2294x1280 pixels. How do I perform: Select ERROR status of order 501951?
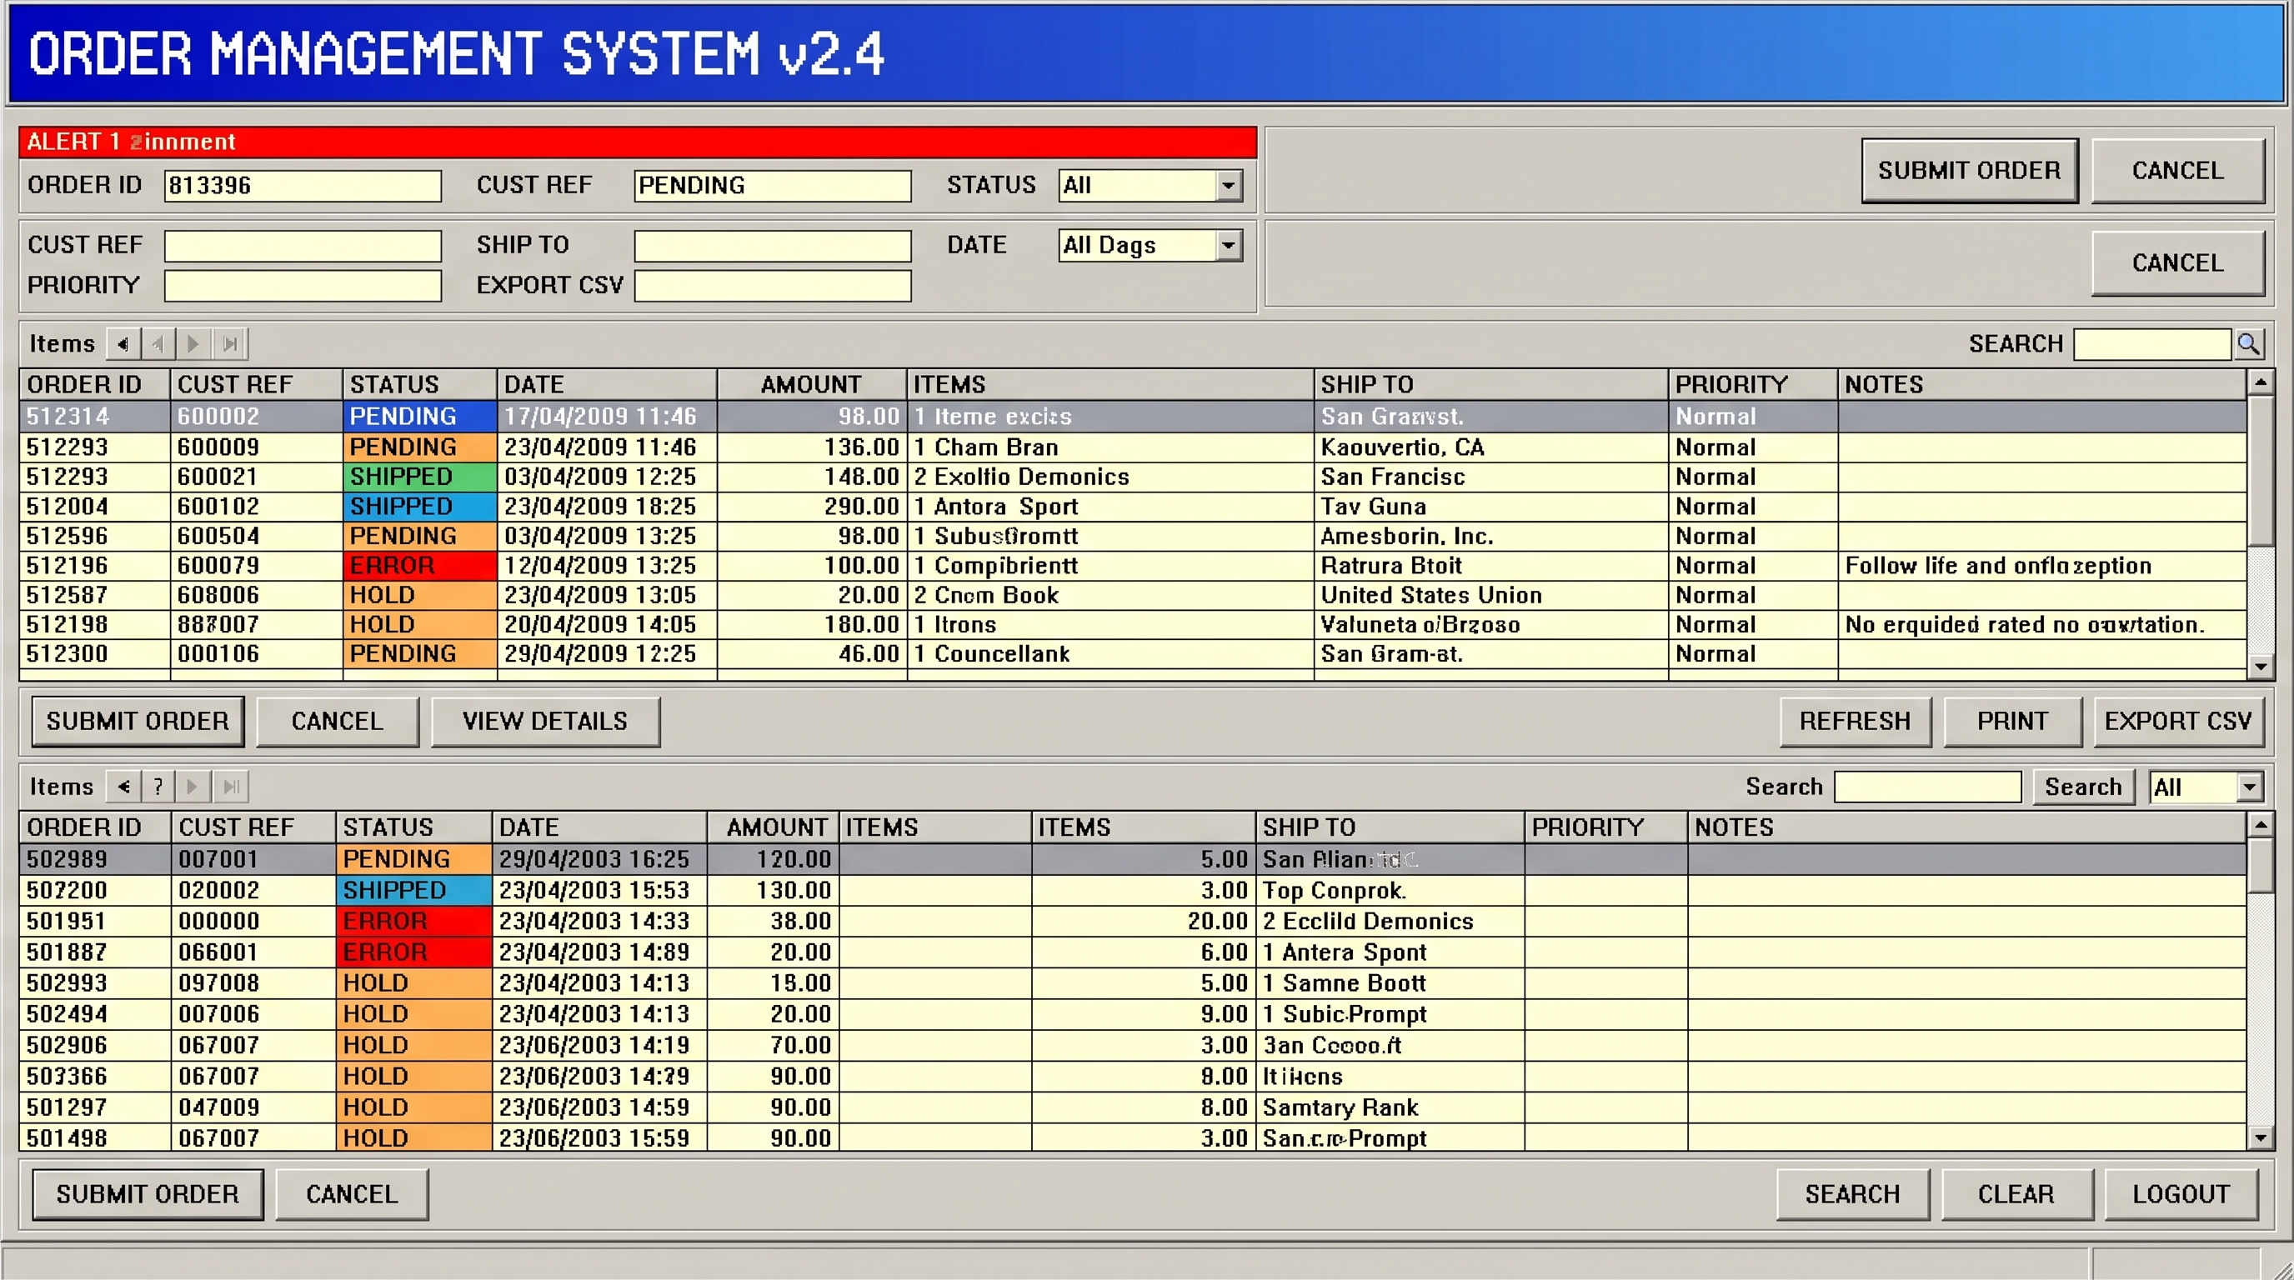coord(414,922)
